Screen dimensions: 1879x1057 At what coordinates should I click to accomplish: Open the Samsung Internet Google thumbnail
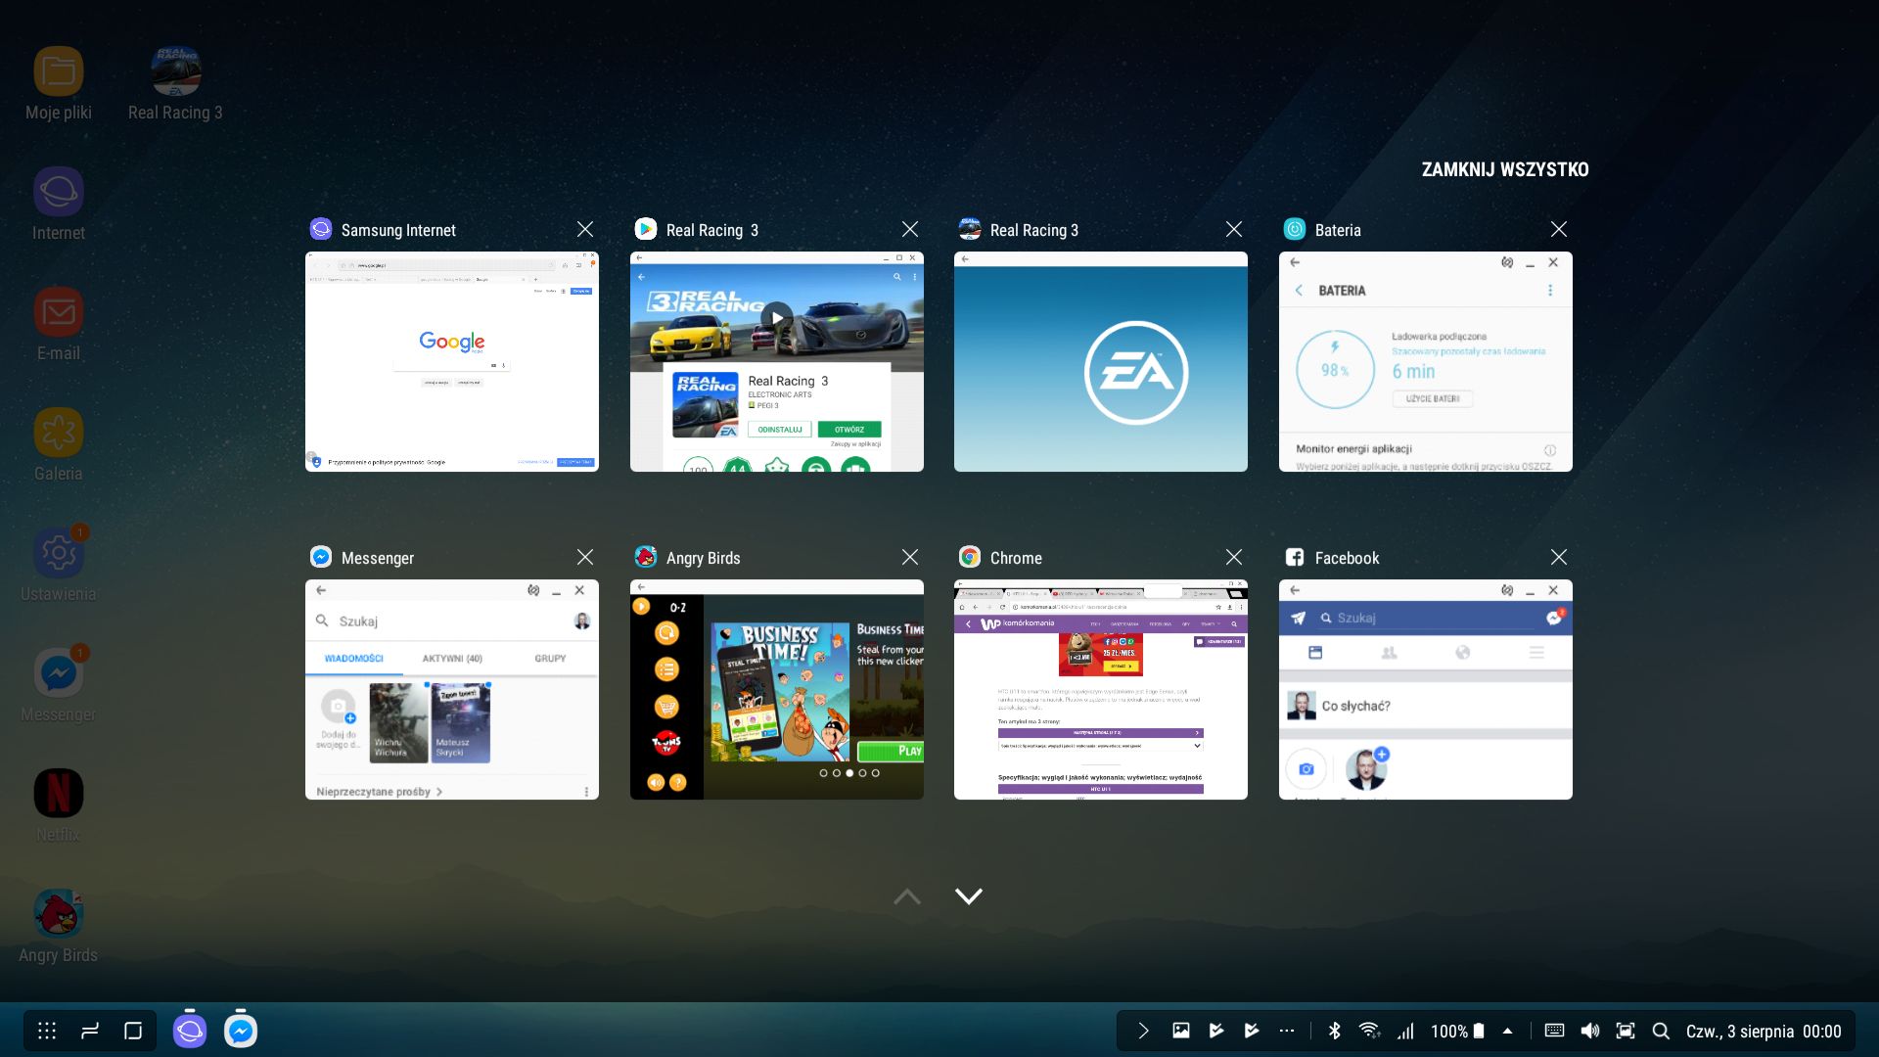click(x=452, y=362)
